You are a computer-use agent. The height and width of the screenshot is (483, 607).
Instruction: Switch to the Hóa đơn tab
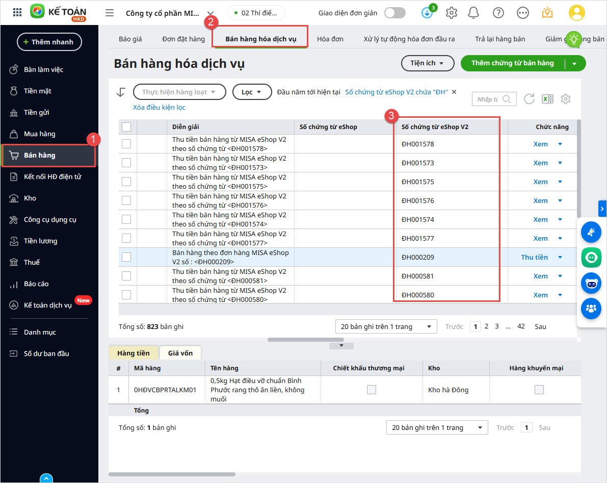[330, 39]
